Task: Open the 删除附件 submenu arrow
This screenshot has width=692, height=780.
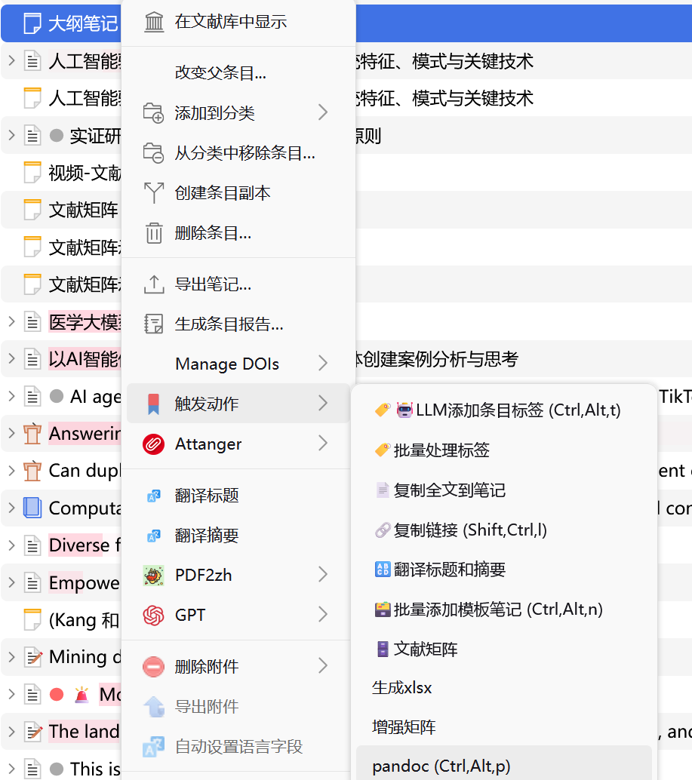Action: pyautogui.click(x=323, y=666)
